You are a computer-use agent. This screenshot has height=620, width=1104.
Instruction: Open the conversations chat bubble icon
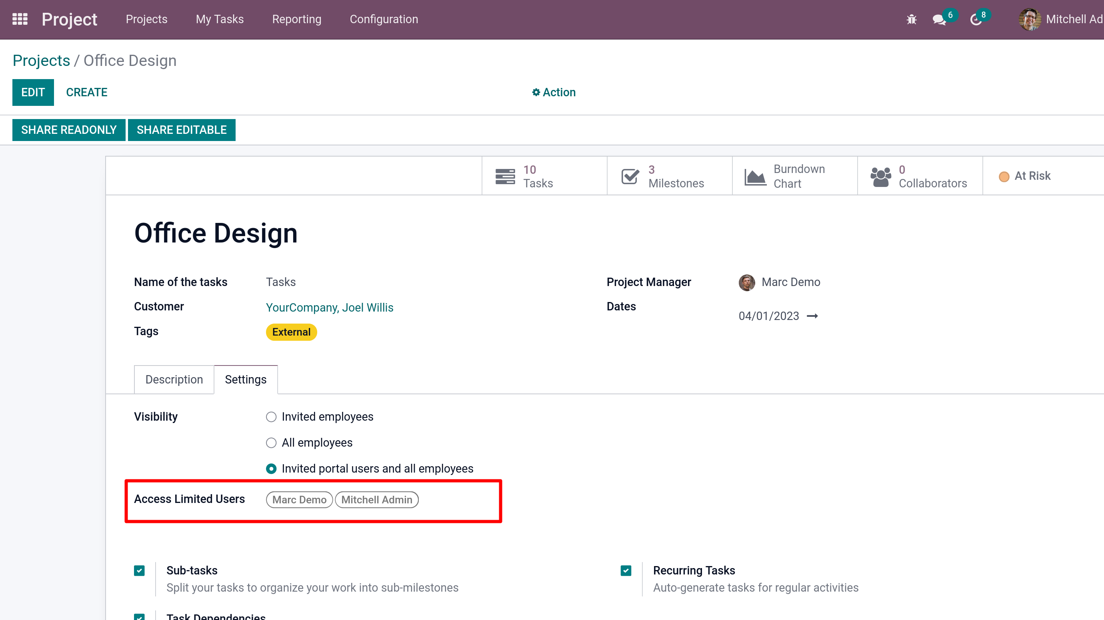pyautogui.click(x=939, y=20)
